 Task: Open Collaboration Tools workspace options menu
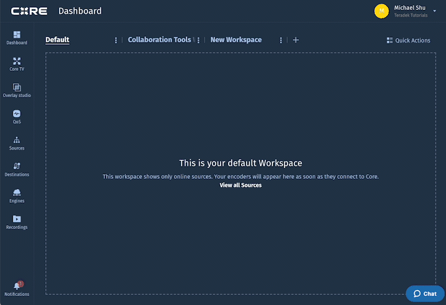point(198,40)
